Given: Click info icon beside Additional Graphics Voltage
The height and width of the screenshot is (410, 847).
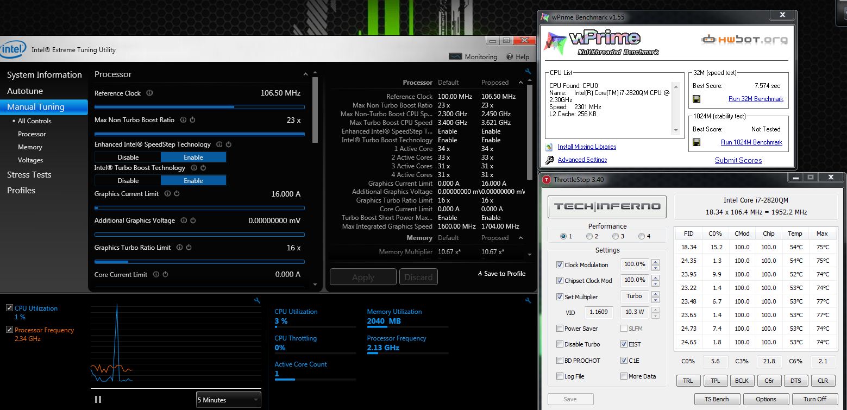Looking at the screenshot, I should pyautogui.click(x=184, y=220).
